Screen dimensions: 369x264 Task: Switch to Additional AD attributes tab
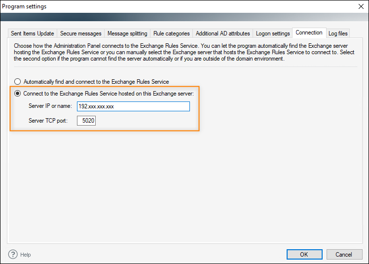coord(222,33)
